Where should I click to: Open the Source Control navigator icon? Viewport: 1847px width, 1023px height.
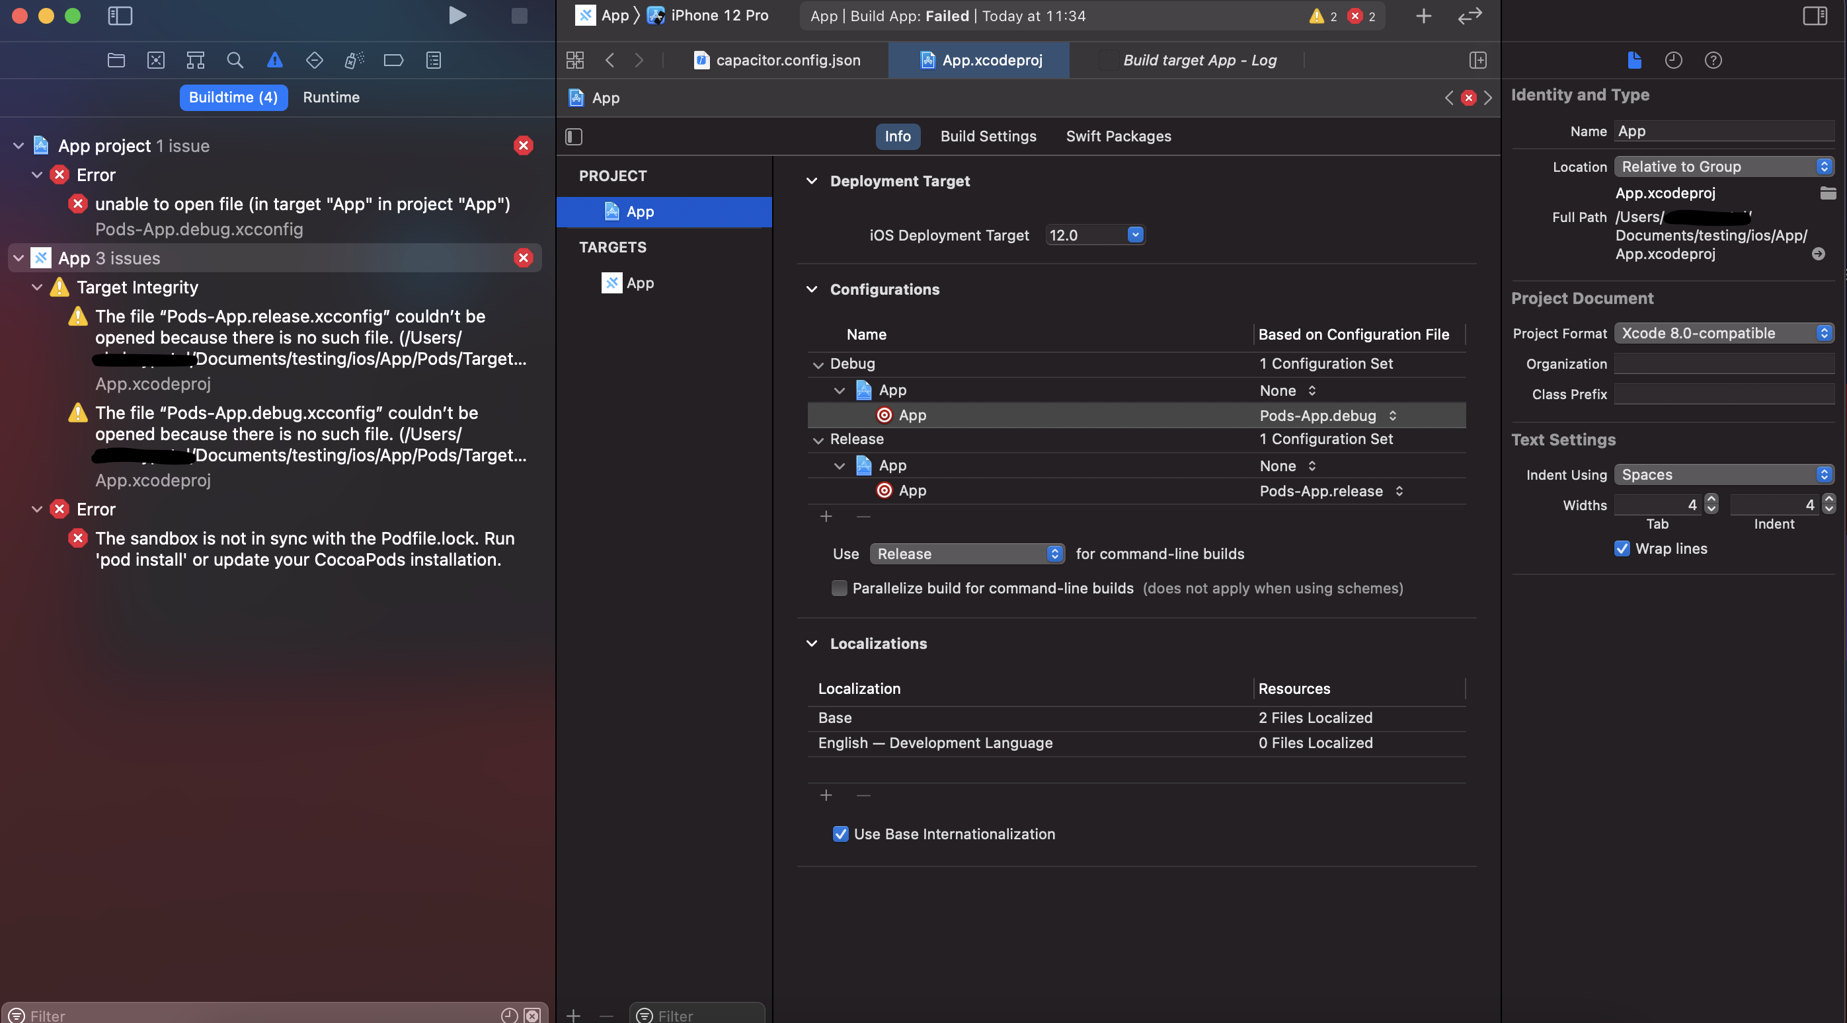[x=155, y=60]
